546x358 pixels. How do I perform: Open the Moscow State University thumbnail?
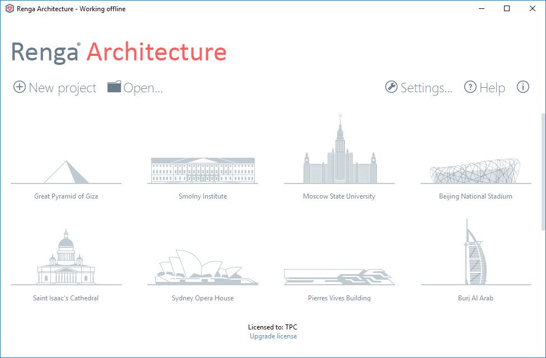(339, 149)
